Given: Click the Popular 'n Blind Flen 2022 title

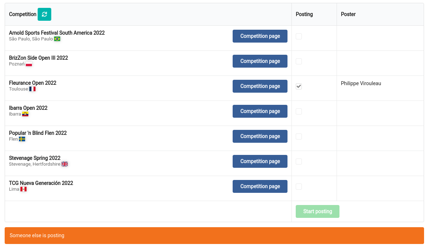Looking at the screenshot, I should [38, 133].
